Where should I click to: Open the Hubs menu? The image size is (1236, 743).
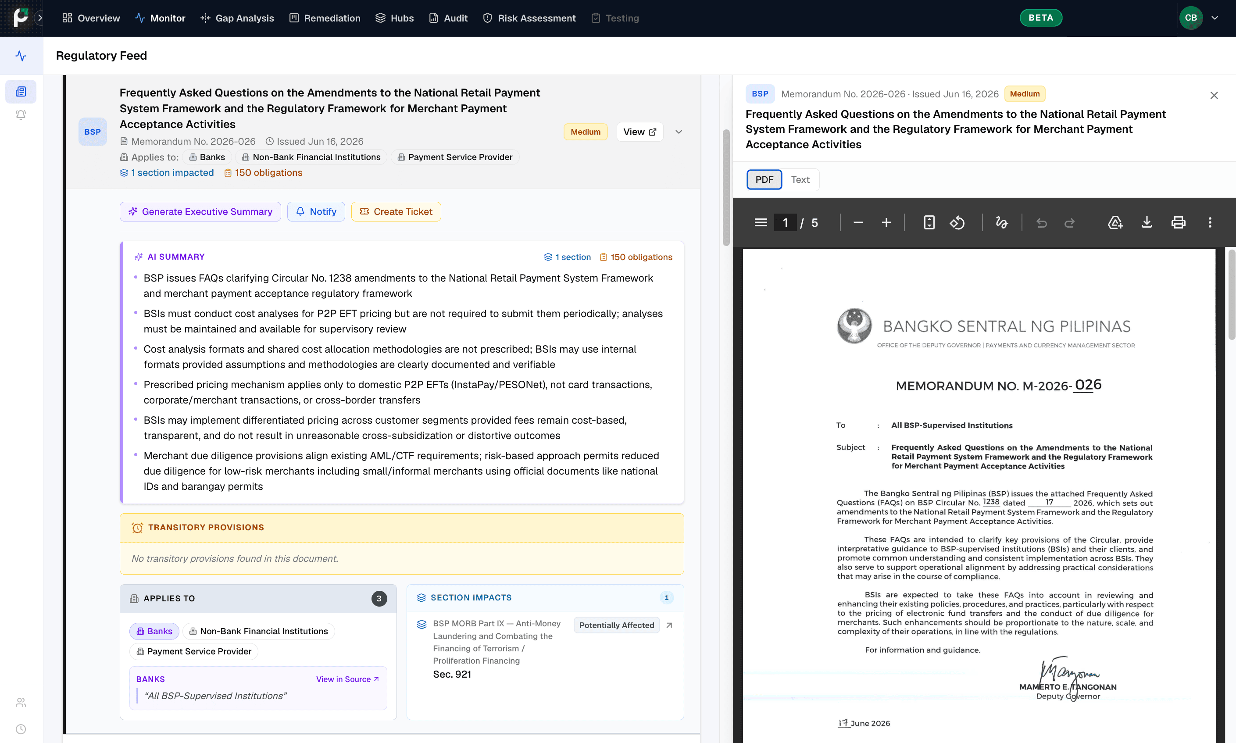(394, 18)
